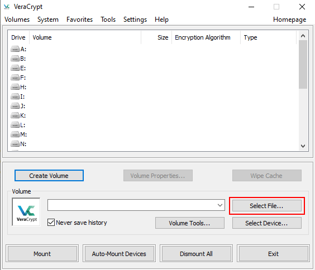Go to the Homepage link
Image resolution: width=315 pixels, height=270 pixels.
pos(289,20)
